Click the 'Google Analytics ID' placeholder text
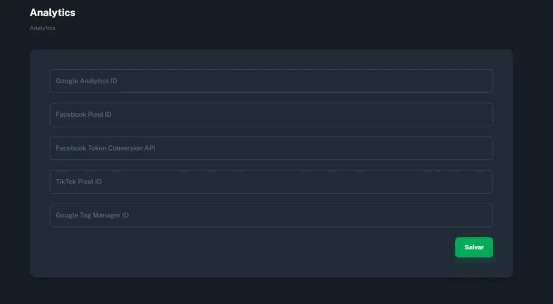This screenshot has width=553, height=304. point(86,81)
